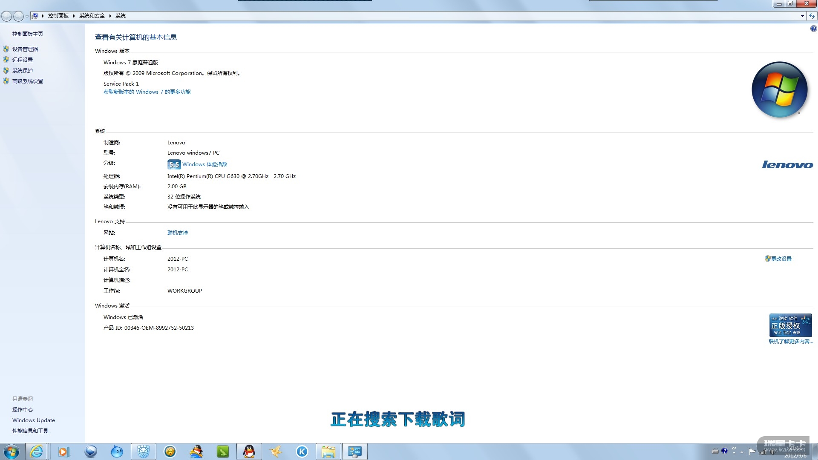Click the Show Desktop strip on the taskbar

(815, 451)
